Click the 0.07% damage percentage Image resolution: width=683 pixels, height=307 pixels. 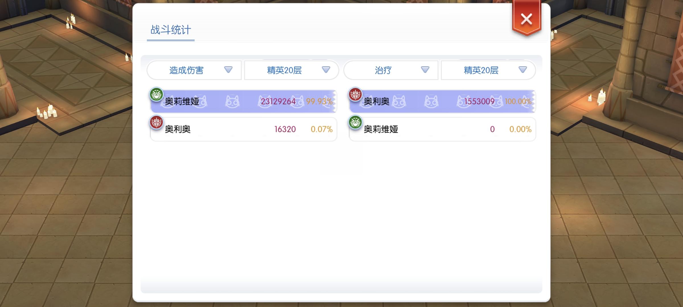pyautogui.click(x=322, y=129)
